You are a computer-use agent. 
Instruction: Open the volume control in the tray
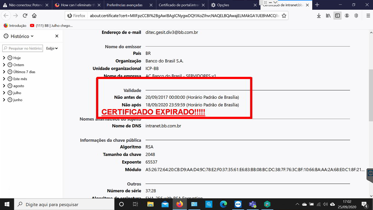325,204
